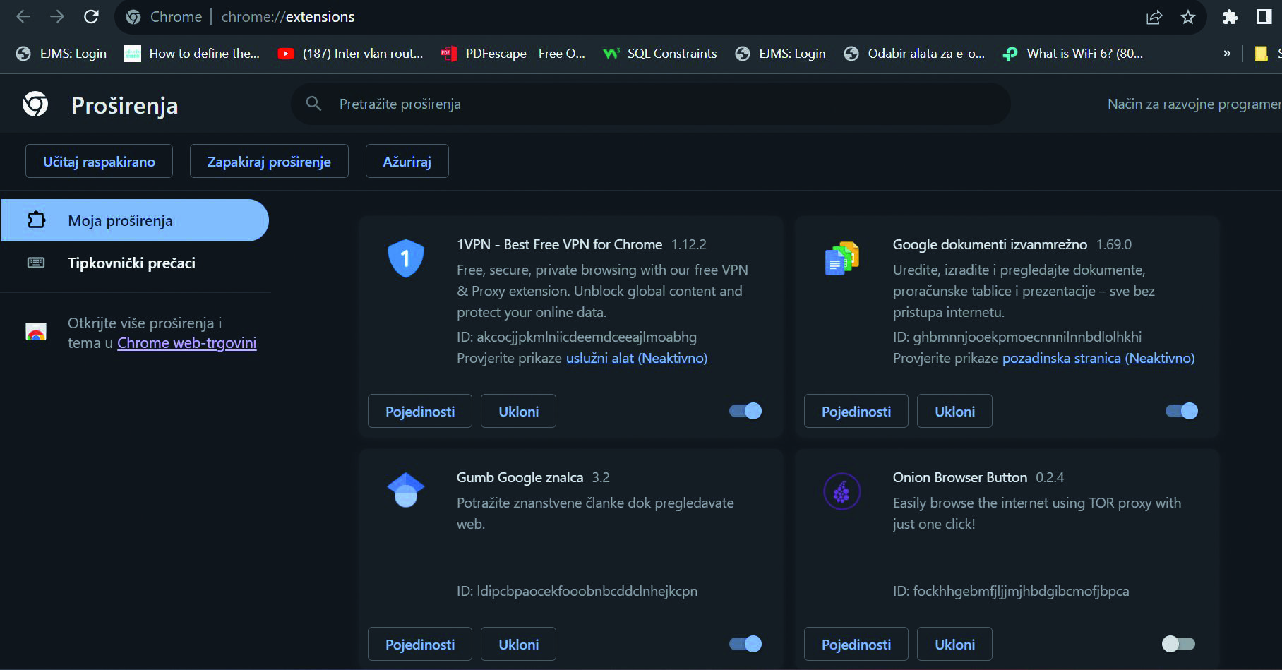This screenshot has width=1282, height=670.
Task: Open the Odabir alata za e-o... bookmark
Action: pos(914,54)
